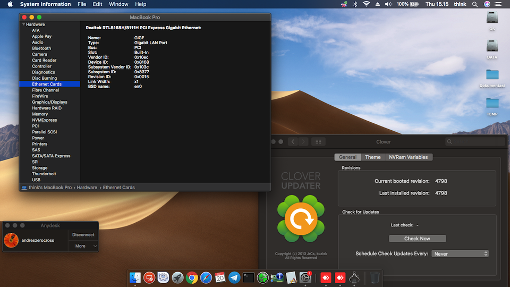The image size is (510, 287).
Task: Switch to the NVRam Variables tab
Action: pos(408,157)
